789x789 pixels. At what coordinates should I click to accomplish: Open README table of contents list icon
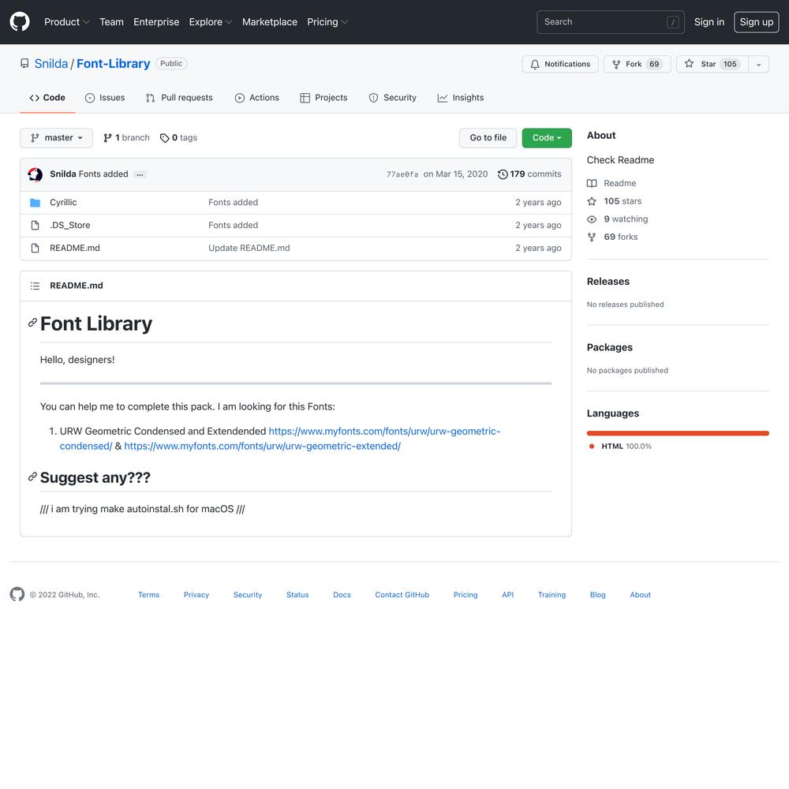pyautogui.click(x=35, y=286)
